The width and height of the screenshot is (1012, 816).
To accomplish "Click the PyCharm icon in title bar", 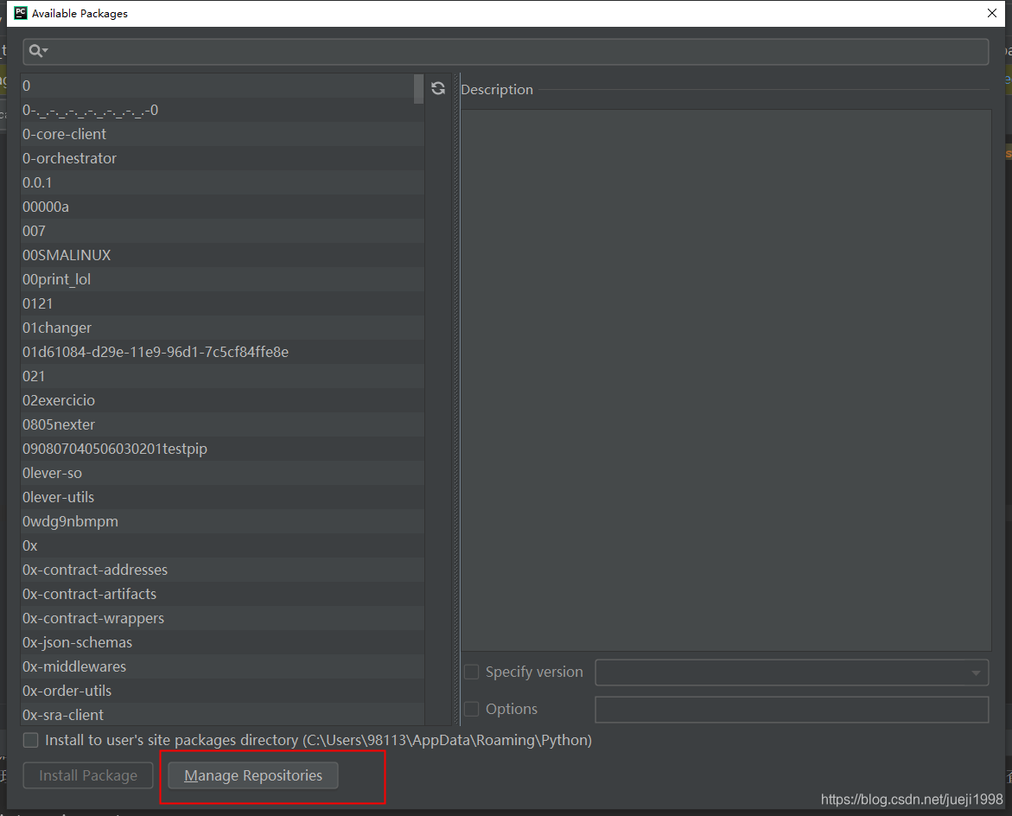I will click(x=21, y=13).
